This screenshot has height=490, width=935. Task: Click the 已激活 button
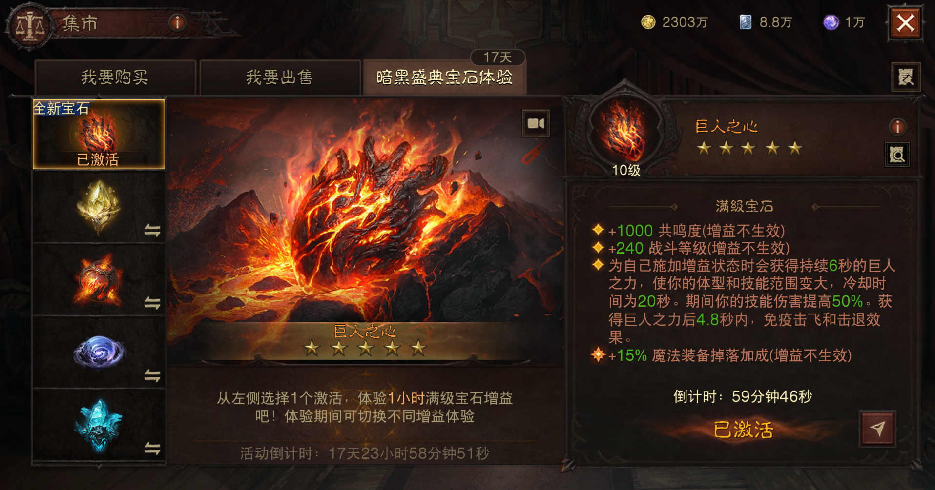tap(743, 430)
